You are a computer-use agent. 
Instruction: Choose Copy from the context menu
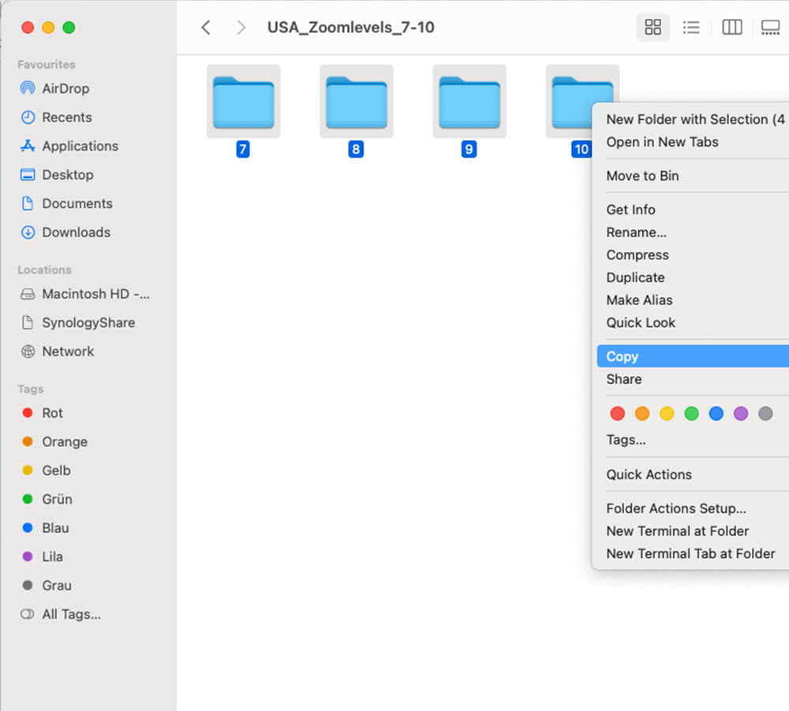tap(622, 356)
